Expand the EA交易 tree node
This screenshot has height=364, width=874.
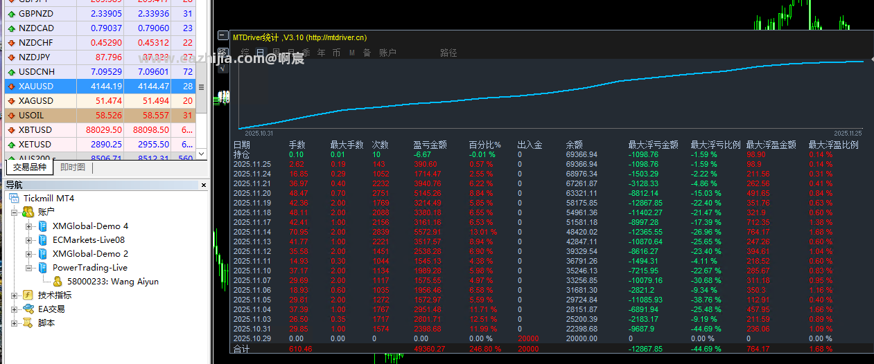click(15, 309)
